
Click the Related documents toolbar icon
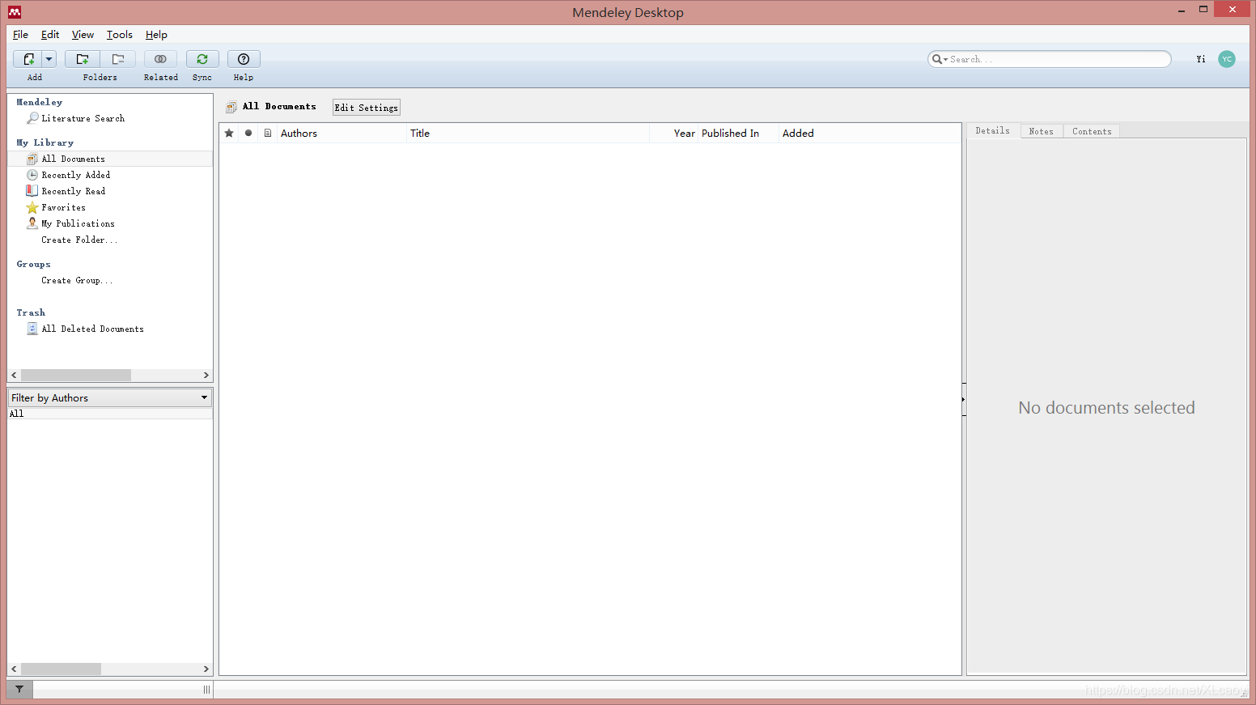(x=160, y=59)
